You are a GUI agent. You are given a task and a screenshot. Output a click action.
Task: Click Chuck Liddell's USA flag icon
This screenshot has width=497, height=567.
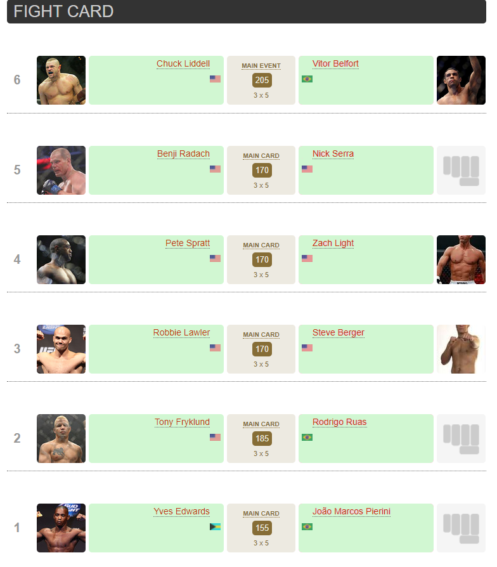(x=215, y=79)
